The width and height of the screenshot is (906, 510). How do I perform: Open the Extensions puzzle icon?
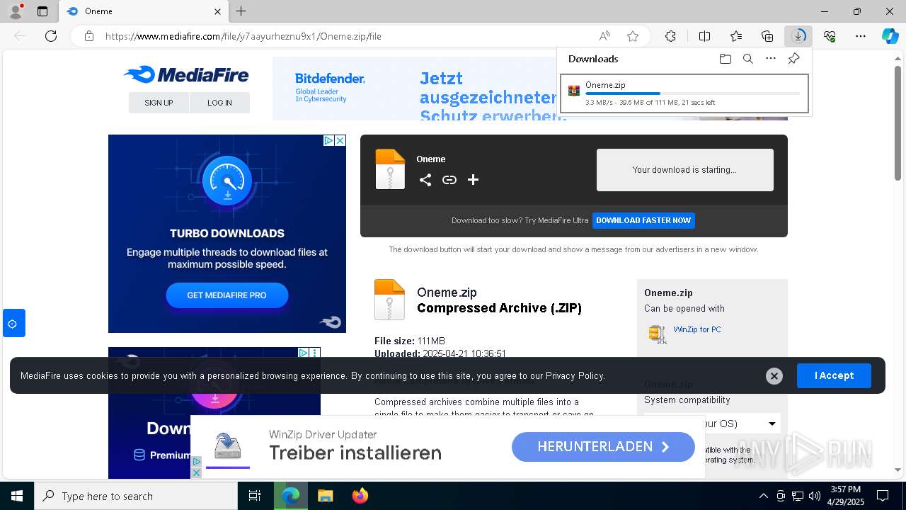point(670,36)
